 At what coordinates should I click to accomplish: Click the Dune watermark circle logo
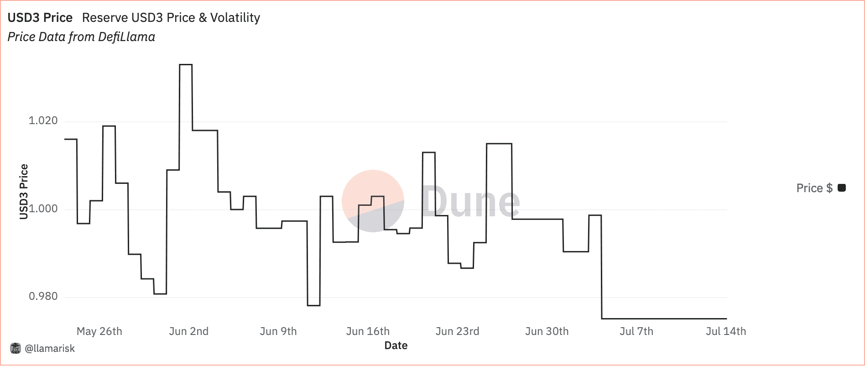click(373, 201)
